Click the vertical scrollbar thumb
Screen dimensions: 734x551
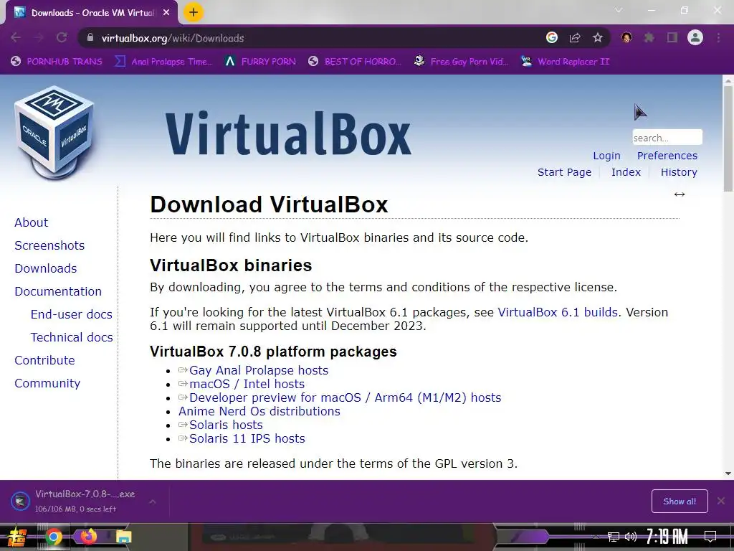point(728,138)
